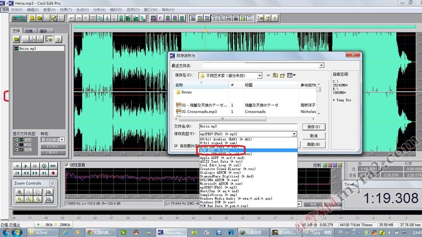Click the Zoom Out Vertically icon
The width and height of the screenshot is (422, 237).
tap(49, 199)
